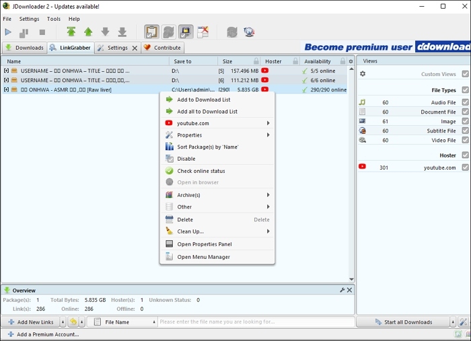Choose Open Menu Manager

[217, 257]
